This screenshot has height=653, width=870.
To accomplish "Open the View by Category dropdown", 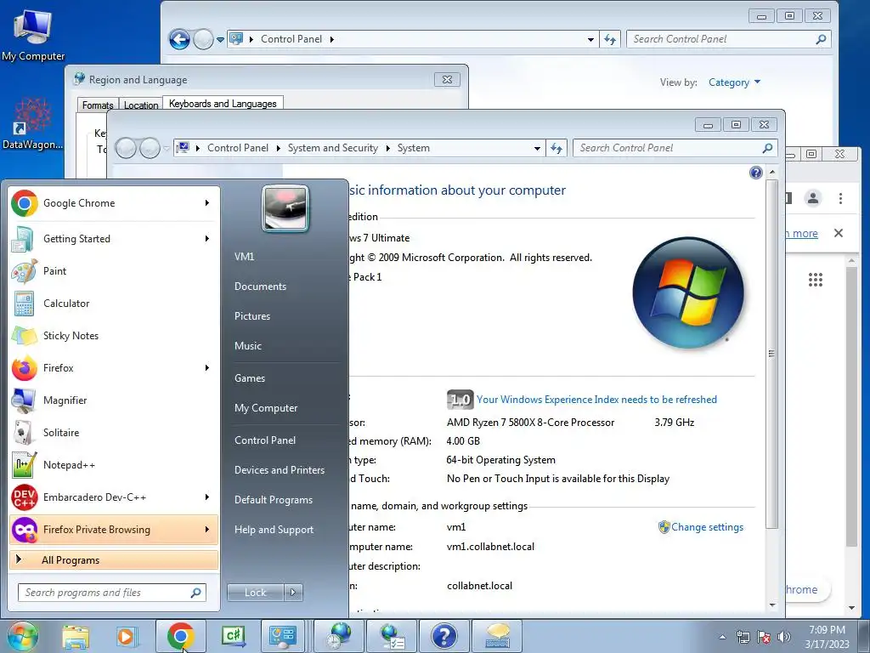I will point(734,82).
